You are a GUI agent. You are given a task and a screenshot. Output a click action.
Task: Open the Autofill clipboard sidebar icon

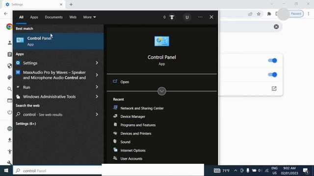(x=9, y=54)
